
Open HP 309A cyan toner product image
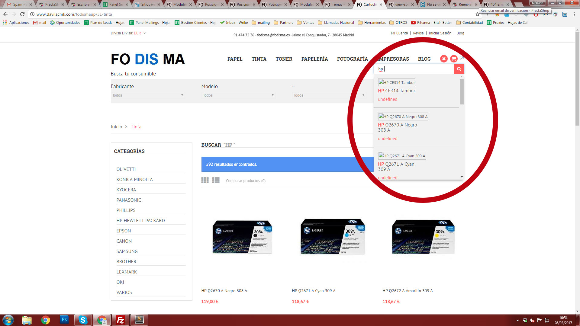[333, 237]
